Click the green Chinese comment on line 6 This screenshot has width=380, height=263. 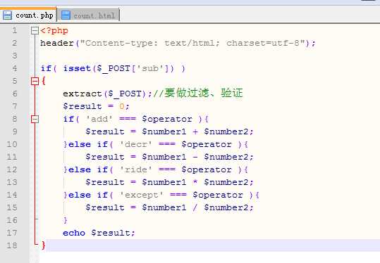click(x=198, y=93)
